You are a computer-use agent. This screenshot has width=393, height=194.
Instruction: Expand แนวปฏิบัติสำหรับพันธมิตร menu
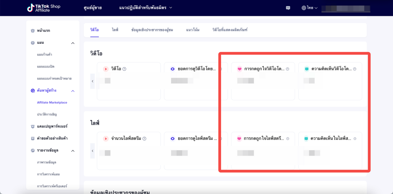click(x=146, y=8)
